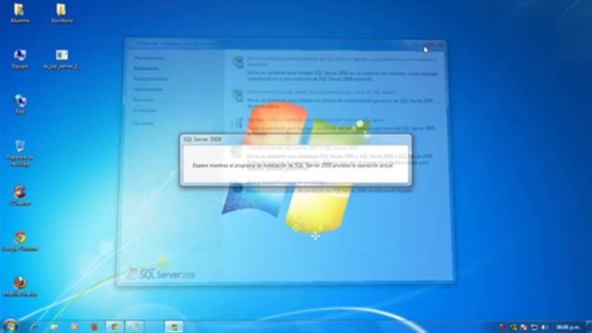Click the upgrade from SQL Server 2000/2005 link
This screenshot has width=592, height=333.
click(x=302, y=148)
